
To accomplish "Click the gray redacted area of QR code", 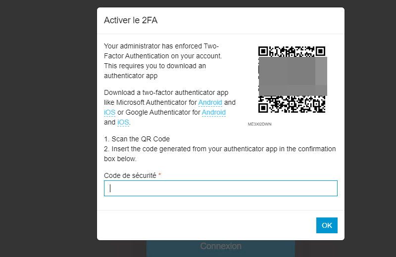I will pos(292,76).
